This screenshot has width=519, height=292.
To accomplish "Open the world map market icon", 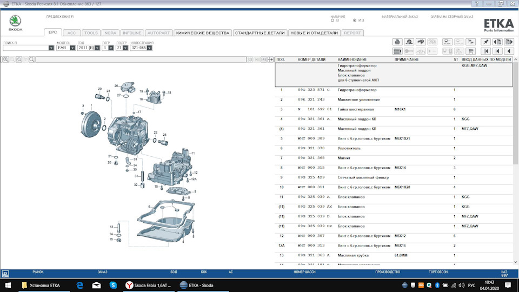I will [421, 42].
